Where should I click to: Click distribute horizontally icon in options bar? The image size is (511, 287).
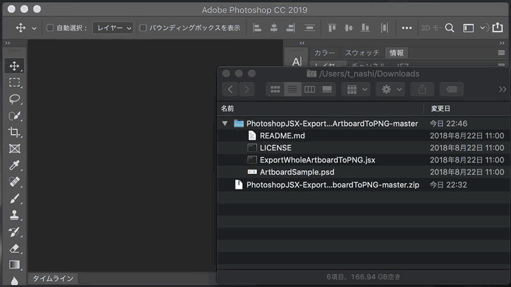coord(385,28)
